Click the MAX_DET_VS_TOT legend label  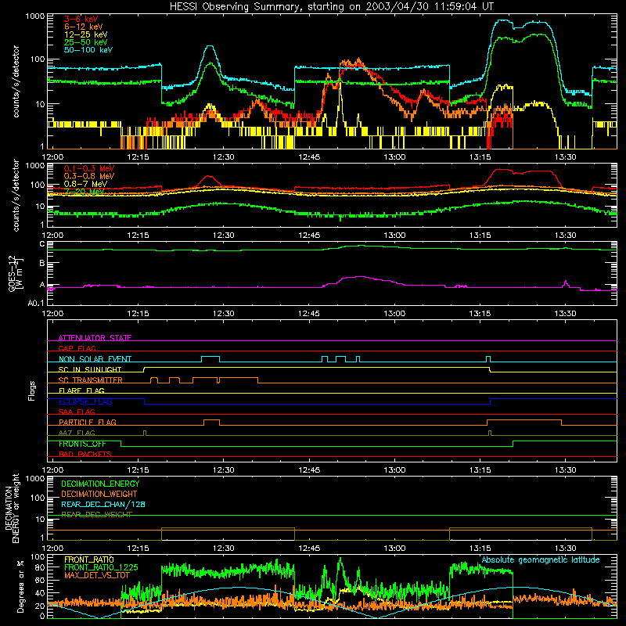[x=97, y=575]
